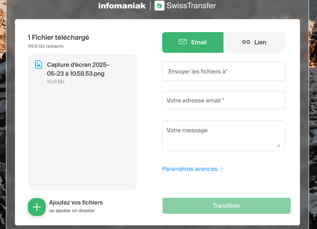Click the image file icon beside Capture d'écran
Viewport: 317px width, 229px height.
pyautogui.click(x=38, y=64)
